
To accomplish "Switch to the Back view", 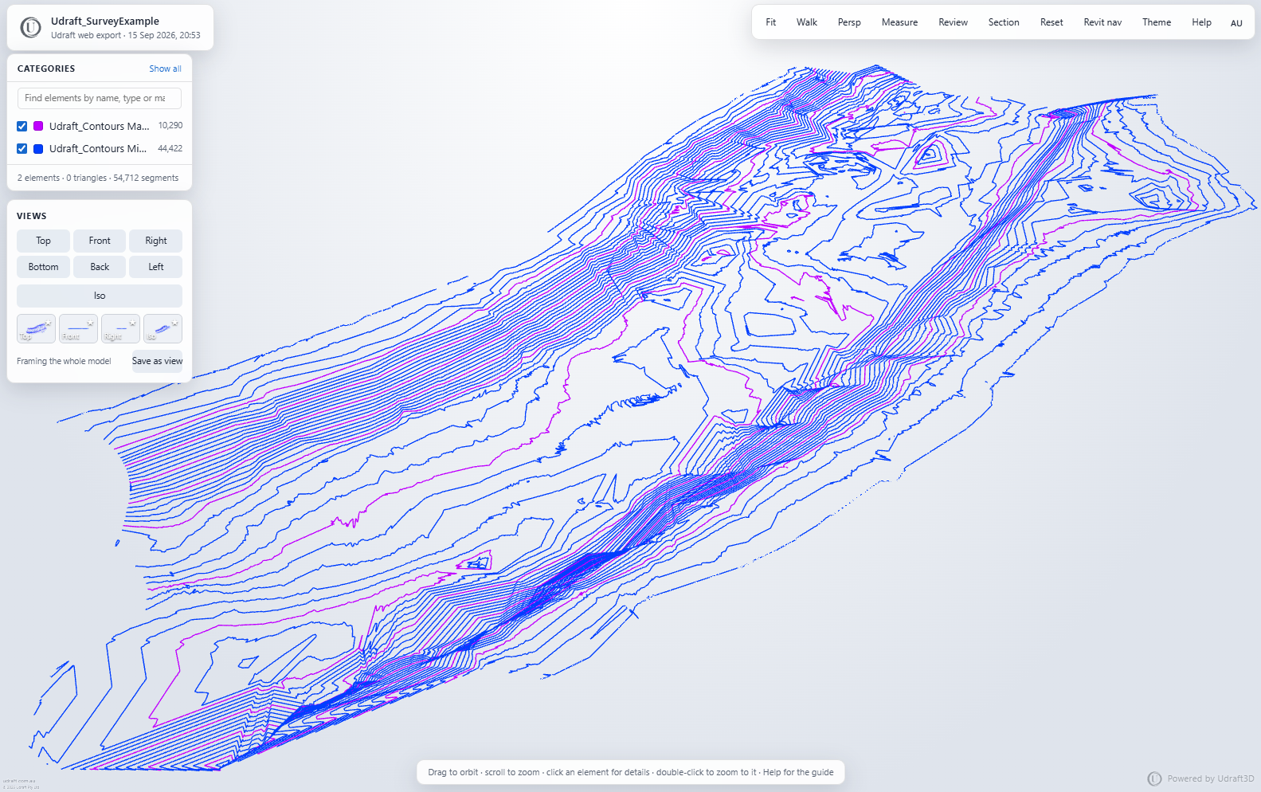I will [100, 267].
